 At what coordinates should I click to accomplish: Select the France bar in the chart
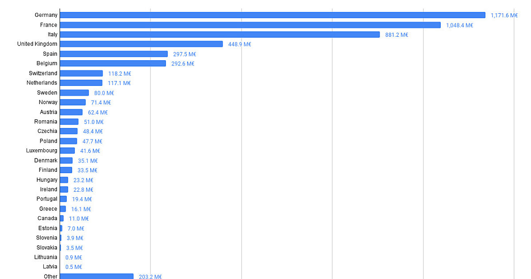click(x=248, y=25)
